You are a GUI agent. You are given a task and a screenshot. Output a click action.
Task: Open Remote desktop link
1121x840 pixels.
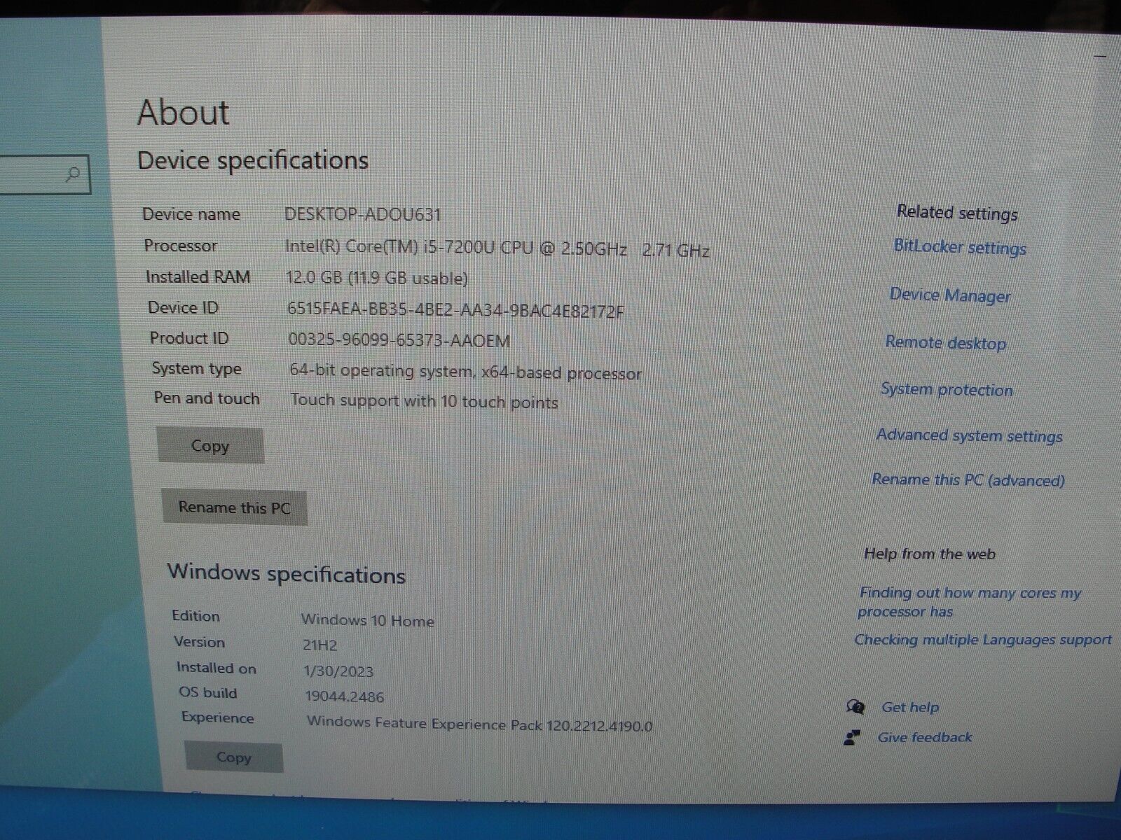click(x=945, y=343)
